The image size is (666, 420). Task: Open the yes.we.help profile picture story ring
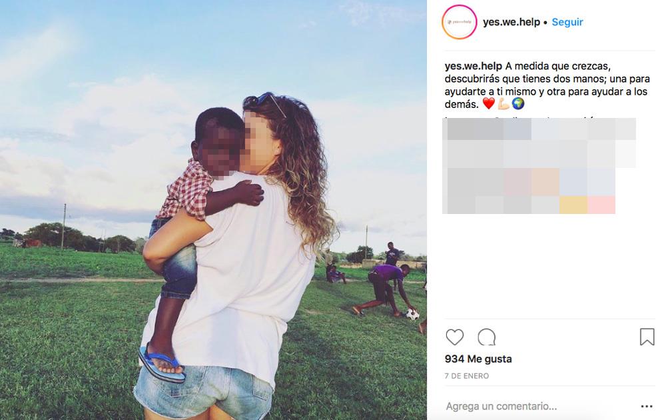pyautogui.click(x=459, y=22)
